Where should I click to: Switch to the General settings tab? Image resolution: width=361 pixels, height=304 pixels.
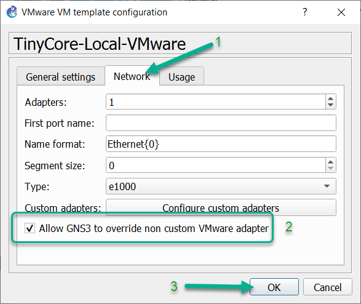click(60, 76)
